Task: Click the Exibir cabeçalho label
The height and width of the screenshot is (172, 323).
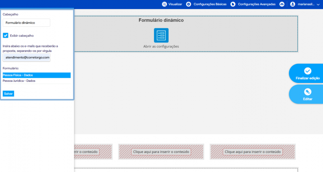Action: coord(22,36)
